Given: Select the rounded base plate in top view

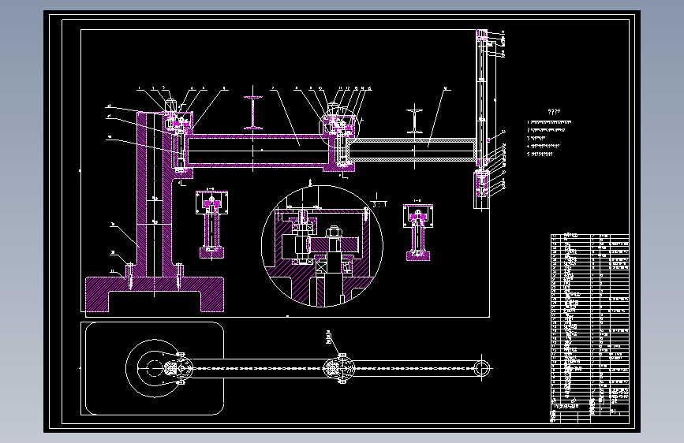Looking at the screenshot, I should coord(155,368).
